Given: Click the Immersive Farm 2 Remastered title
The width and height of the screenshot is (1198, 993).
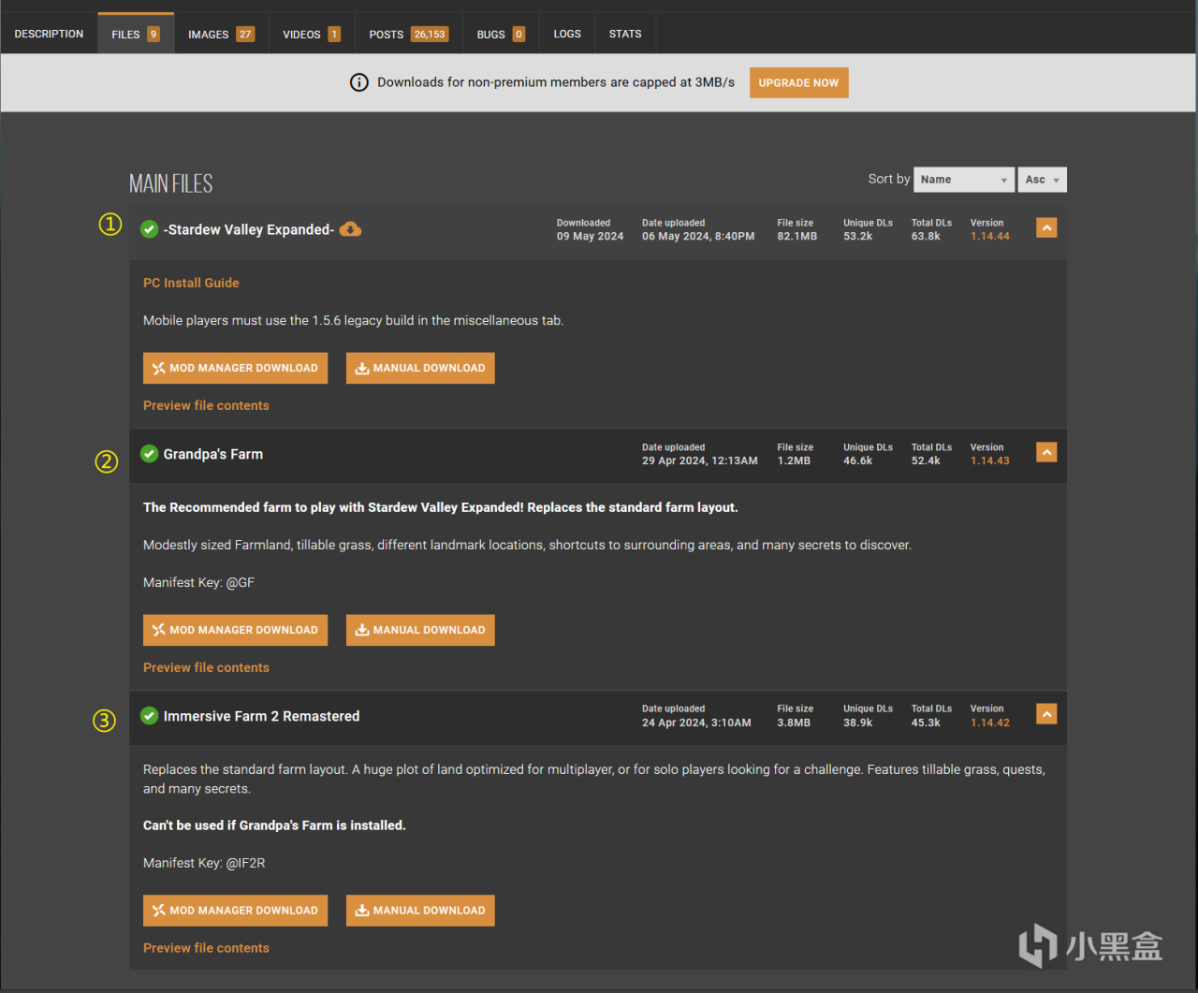Looking at the screenshot, I should click(261, 716).
